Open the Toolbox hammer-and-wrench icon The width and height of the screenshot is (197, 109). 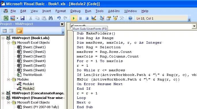(122, 18)
